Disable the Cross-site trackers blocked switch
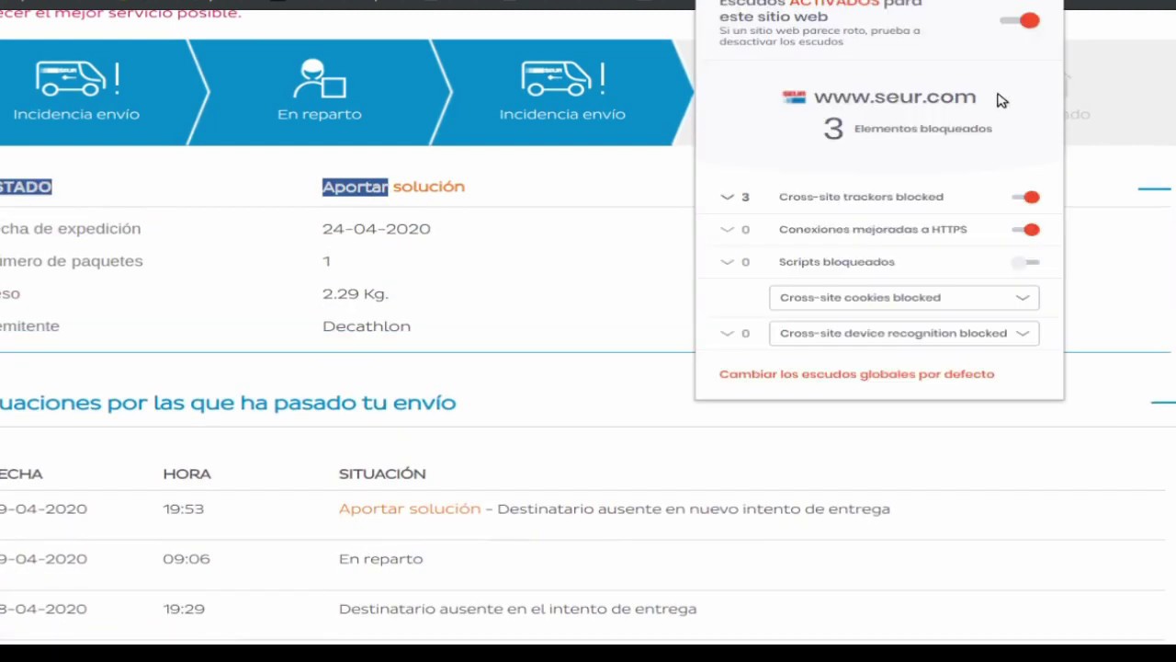 pyautogui.click(x=1025, y=197)
